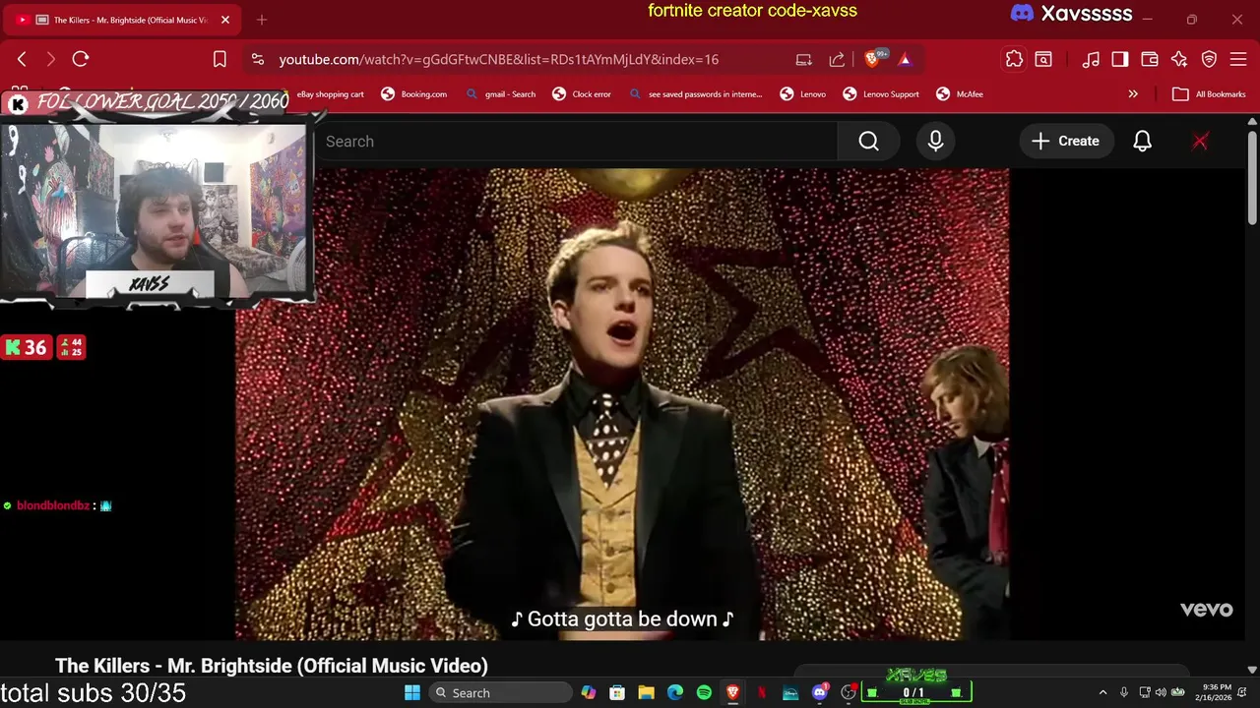The height and width of the screenshot is (708, 1260).
Task: Open the Brave VPN shield icon
Action: point(1209,59)
